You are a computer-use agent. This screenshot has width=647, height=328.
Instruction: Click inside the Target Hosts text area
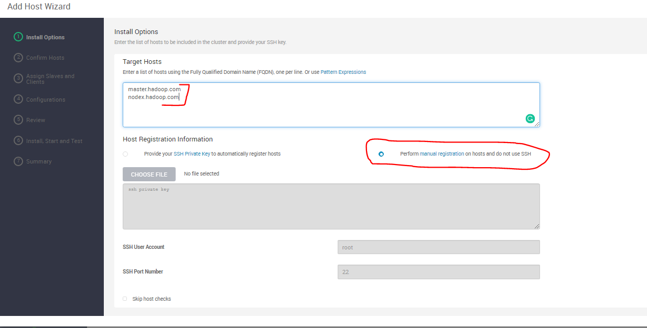pos(331,105)
